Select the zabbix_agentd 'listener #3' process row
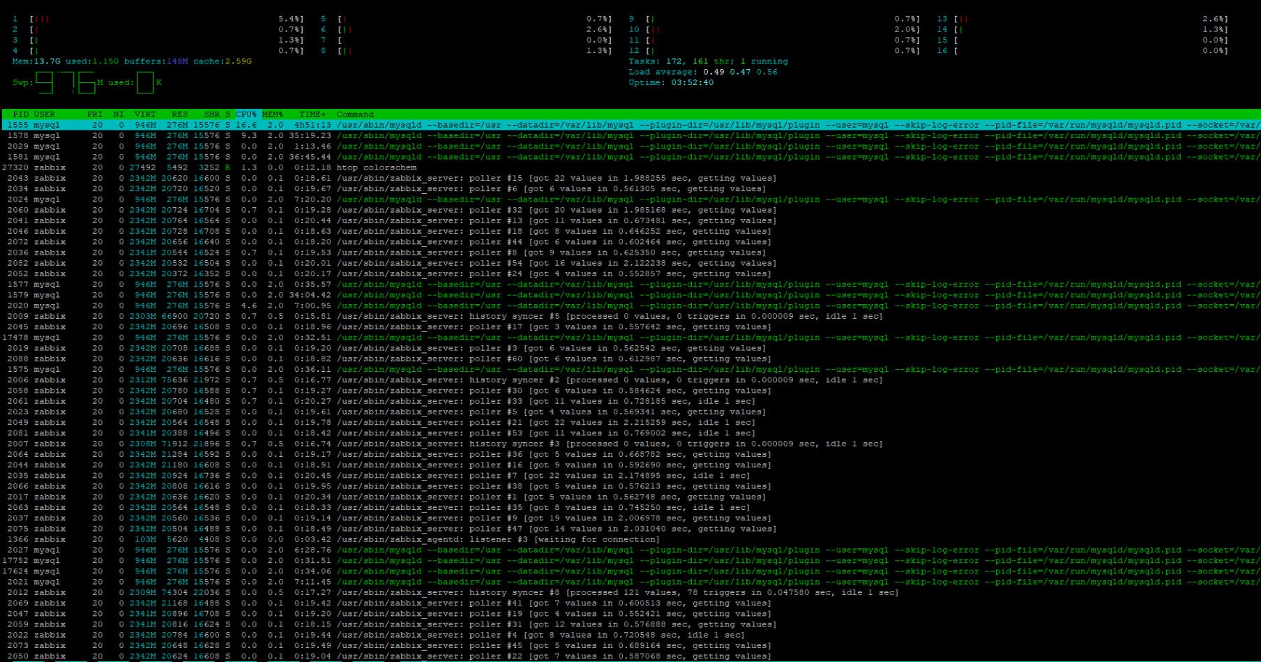1261x662 pixels. click(x=630, y=539)
